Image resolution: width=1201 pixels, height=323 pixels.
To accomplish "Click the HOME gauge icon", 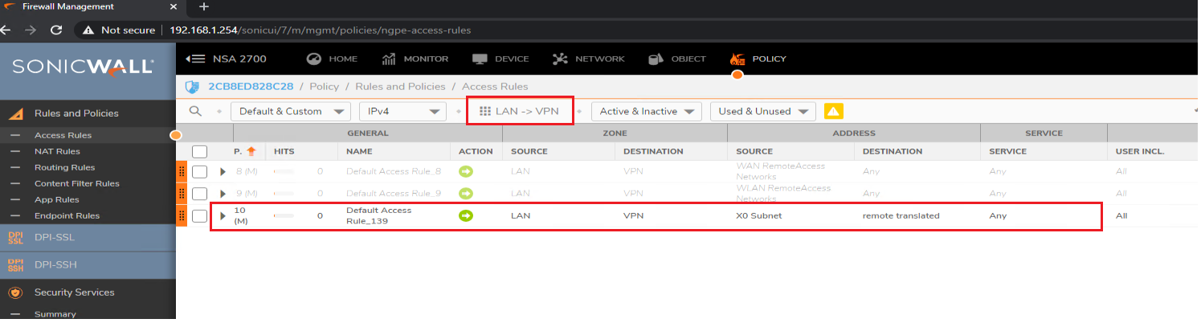I will pyautogui.click(x=314, y=59).
